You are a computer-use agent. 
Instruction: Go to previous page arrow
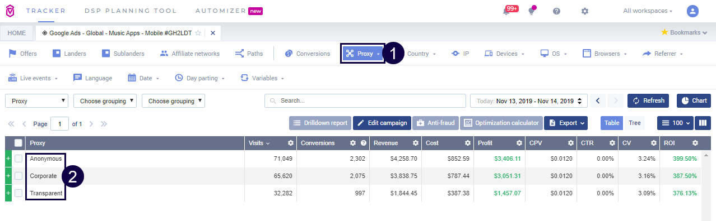[x=24, y=124]
